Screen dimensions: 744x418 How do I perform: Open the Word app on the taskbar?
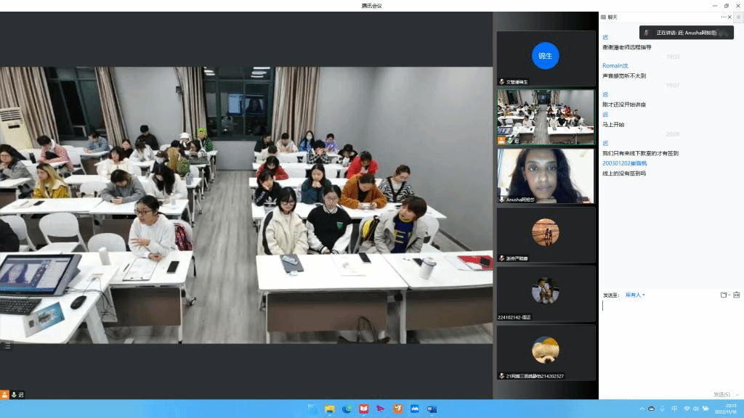432,409
